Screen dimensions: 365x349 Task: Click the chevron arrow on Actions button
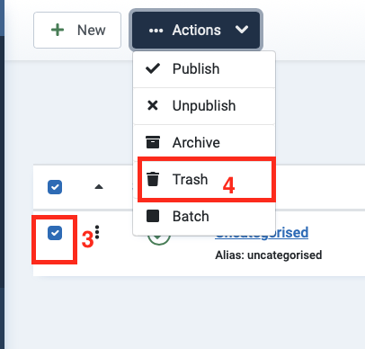coord(242,30)
